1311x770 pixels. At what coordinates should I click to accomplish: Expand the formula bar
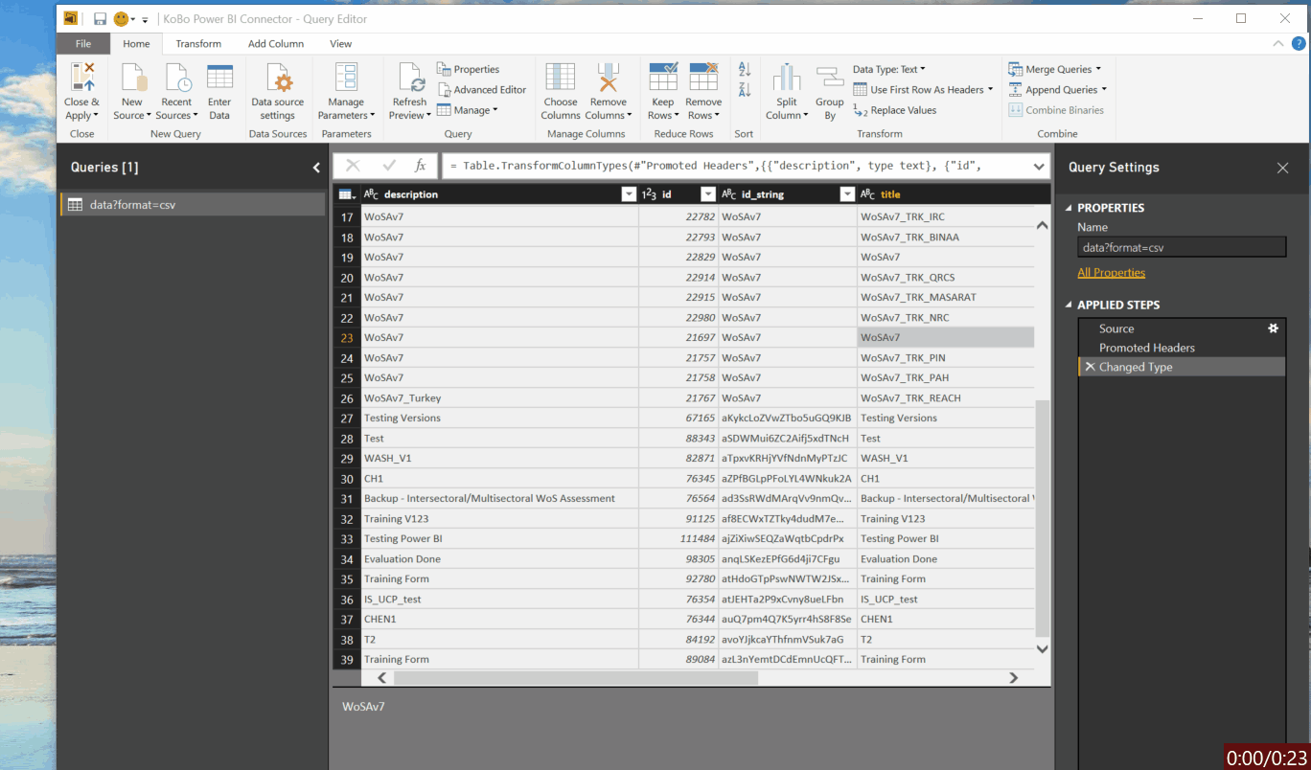(x=1040, y=167)
